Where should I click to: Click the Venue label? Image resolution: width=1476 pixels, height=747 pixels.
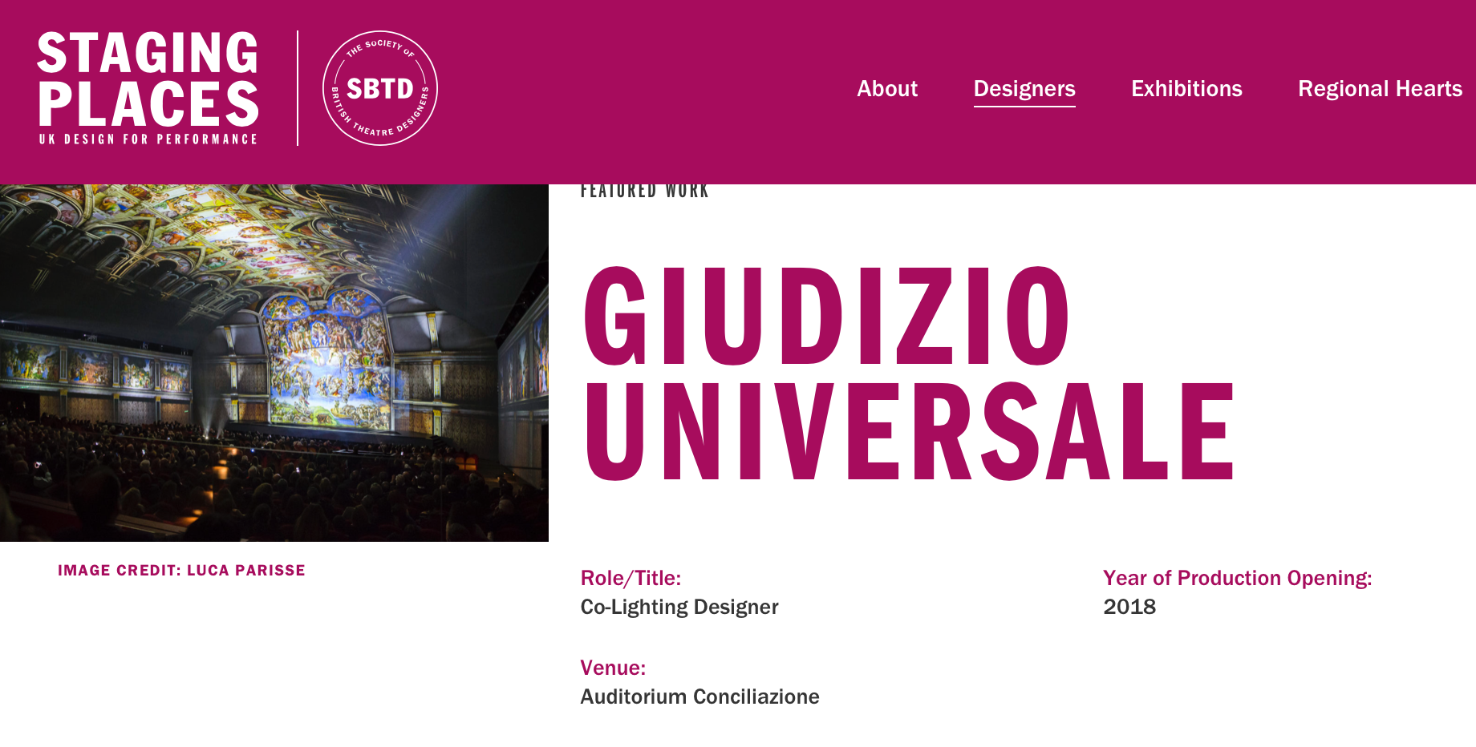click(613, 668)
